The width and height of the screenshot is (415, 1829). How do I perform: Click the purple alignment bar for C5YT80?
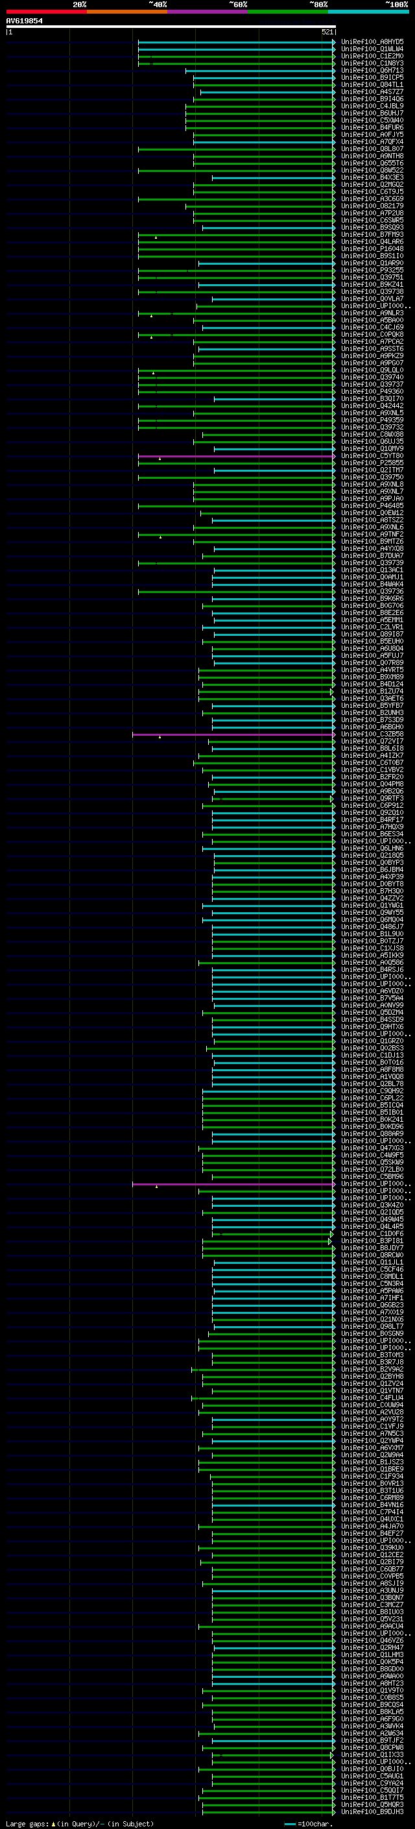coord(236,456)
